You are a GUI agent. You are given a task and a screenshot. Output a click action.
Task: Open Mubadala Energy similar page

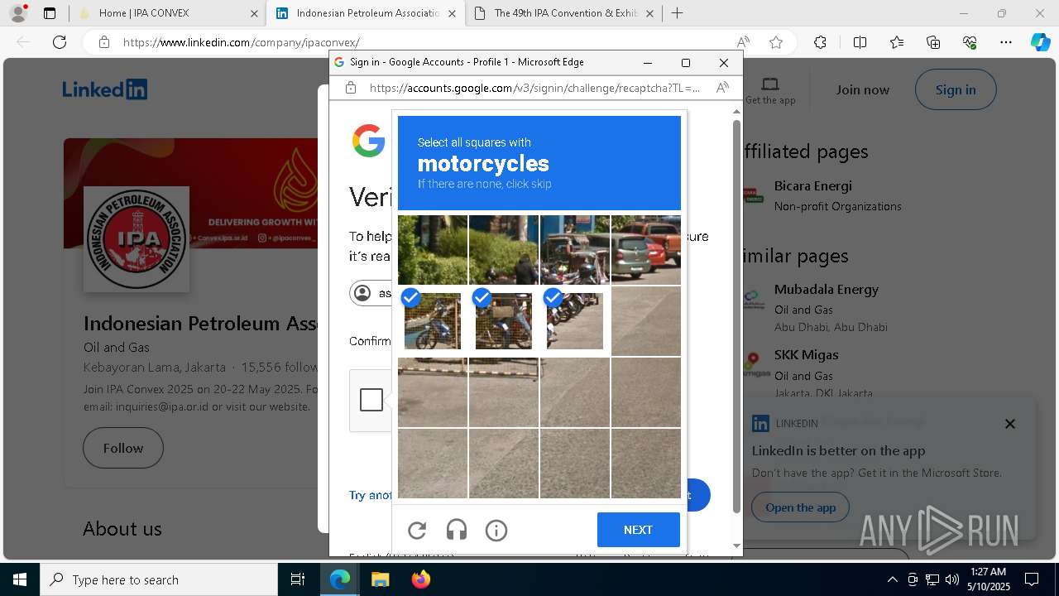(x=827, y=289)
